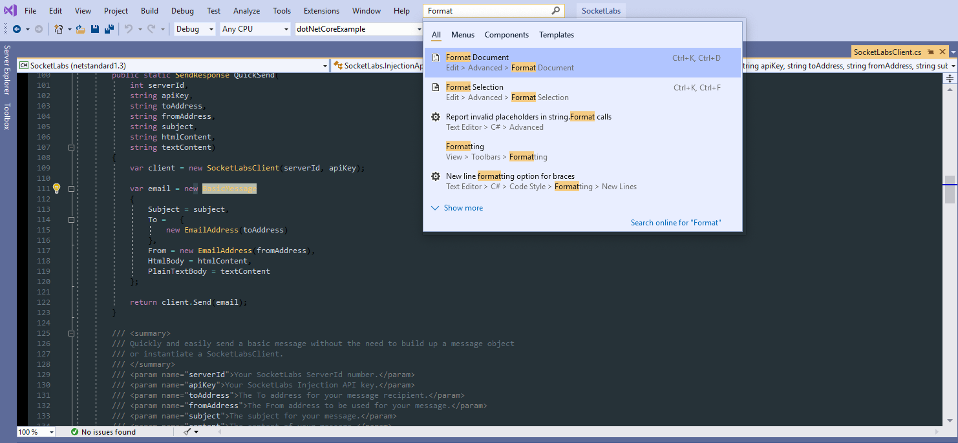Viewport: 958px width, 443px height.
Task: Open the code cleanup dropdown arrow
Action: tap(197, 432)
